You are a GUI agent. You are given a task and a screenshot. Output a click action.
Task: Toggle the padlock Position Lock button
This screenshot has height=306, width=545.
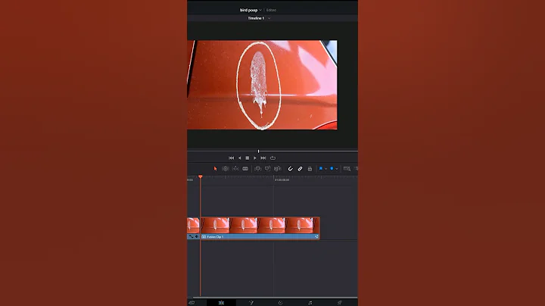tap(310, 169)
